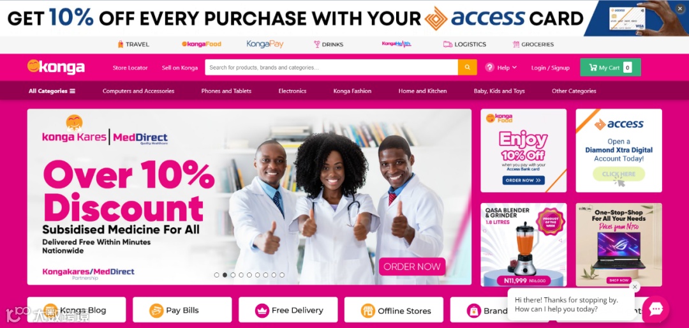Open the Phones and Tablets category
689x328 pixels.
coord(226,91)
